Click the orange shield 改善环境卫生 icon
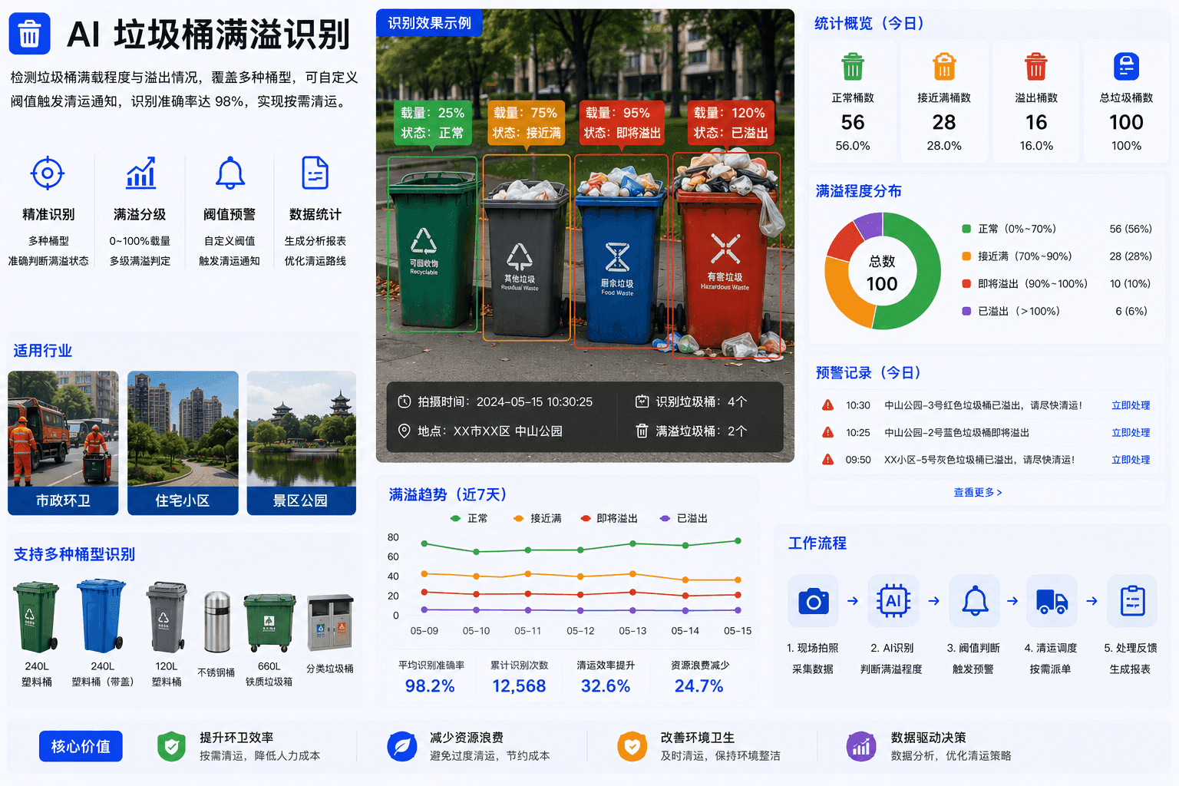 click(x=632, y=746)
